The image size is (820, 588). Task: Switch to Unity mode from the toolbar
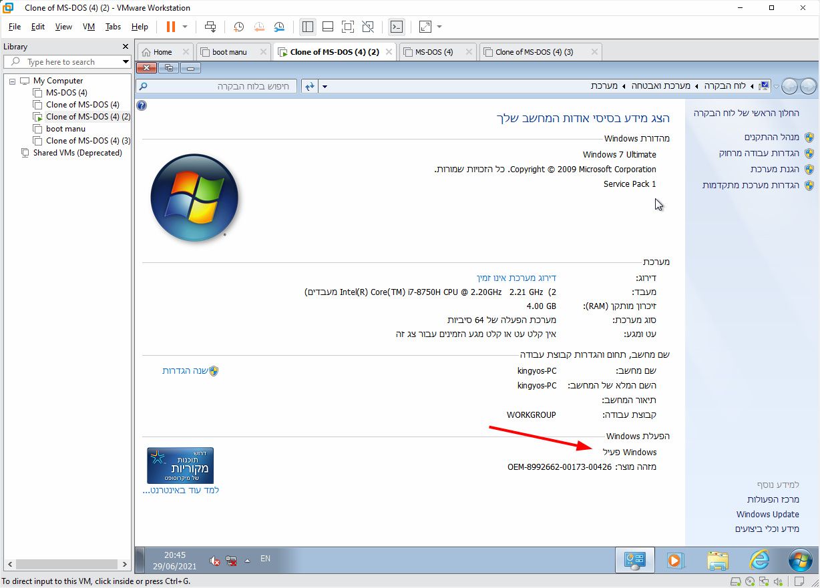[368, 27]
